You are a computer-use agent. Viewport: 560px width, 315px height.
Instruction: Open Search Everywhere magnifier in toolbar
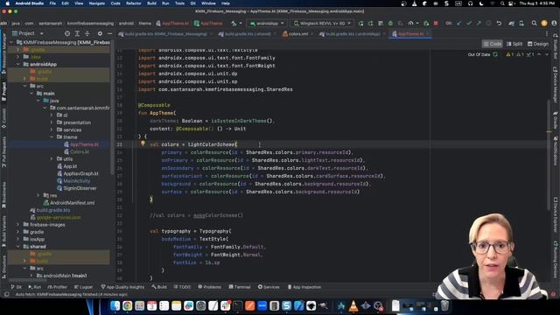(x=534, y=24)
